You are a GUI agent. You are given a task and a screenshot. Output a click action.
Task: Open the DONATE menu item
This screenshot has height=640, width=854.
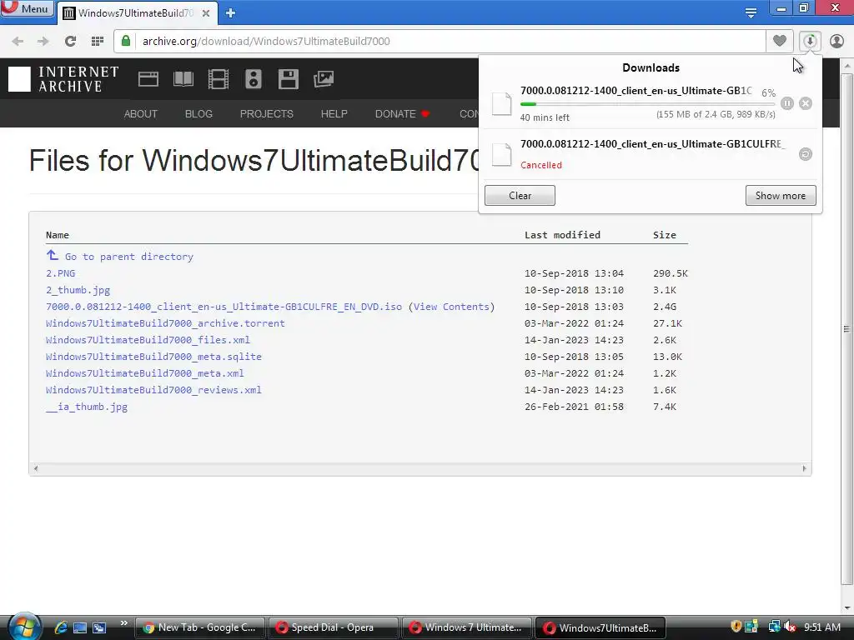click(403, 113)
